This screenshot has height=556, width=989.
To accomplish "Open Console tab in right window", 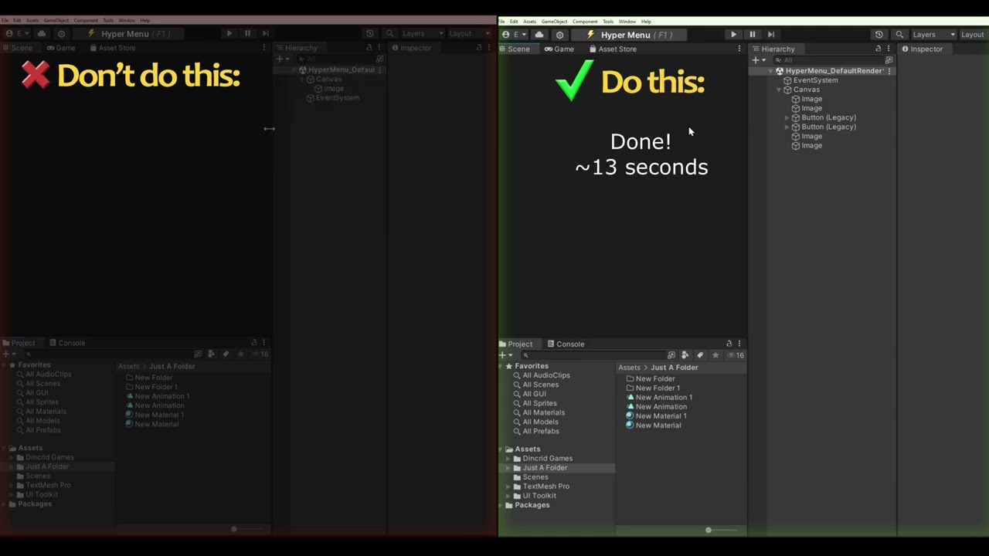I will [566, 344].
